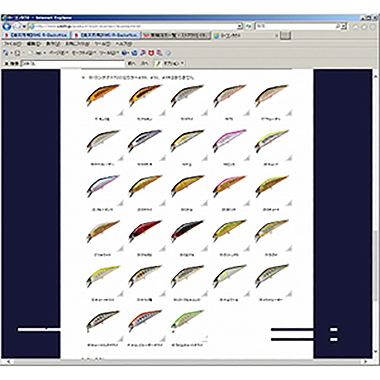The image size is (380, 380).
Task: Click the horizontal scrollbar left arrow
Action: tap(8, 362)
